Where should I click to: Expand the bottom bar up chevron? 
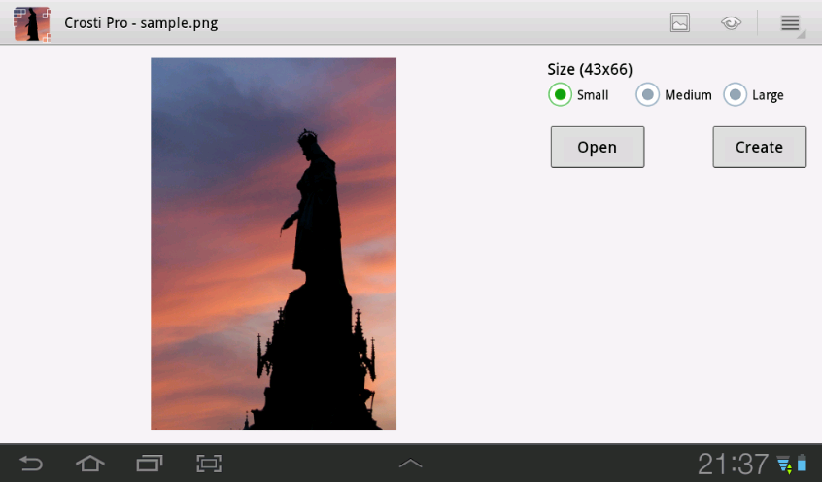410,464
